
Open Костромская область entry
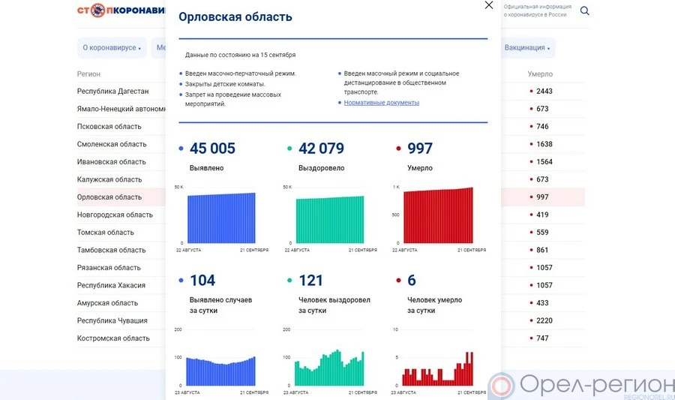[x=113, y=338]
